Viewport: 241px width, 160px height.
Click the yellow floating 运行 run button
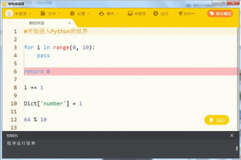[217, 120]
